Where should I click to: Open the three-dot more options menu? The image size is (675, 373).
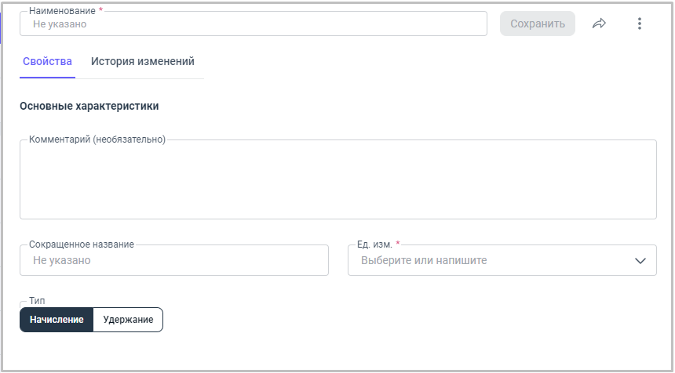tap(640, 24)
